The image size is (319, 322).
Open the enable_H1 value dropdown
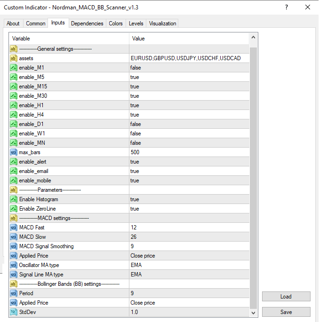[189, 105]
